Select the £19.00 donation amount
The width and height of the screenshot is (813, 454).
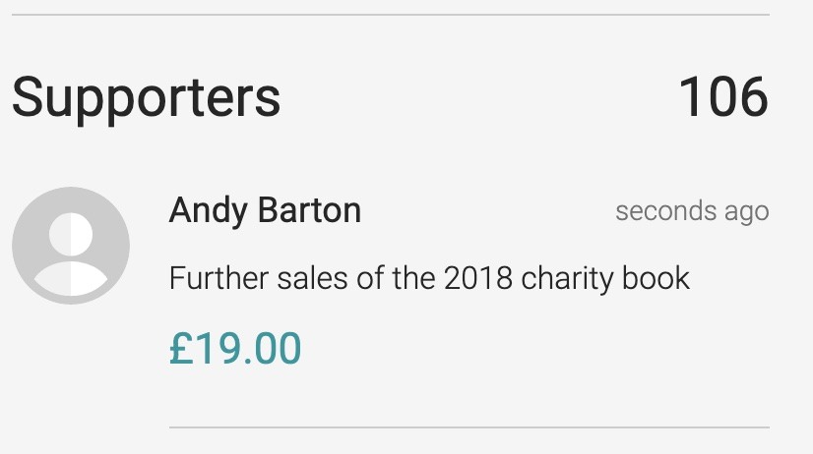[235, 349]
